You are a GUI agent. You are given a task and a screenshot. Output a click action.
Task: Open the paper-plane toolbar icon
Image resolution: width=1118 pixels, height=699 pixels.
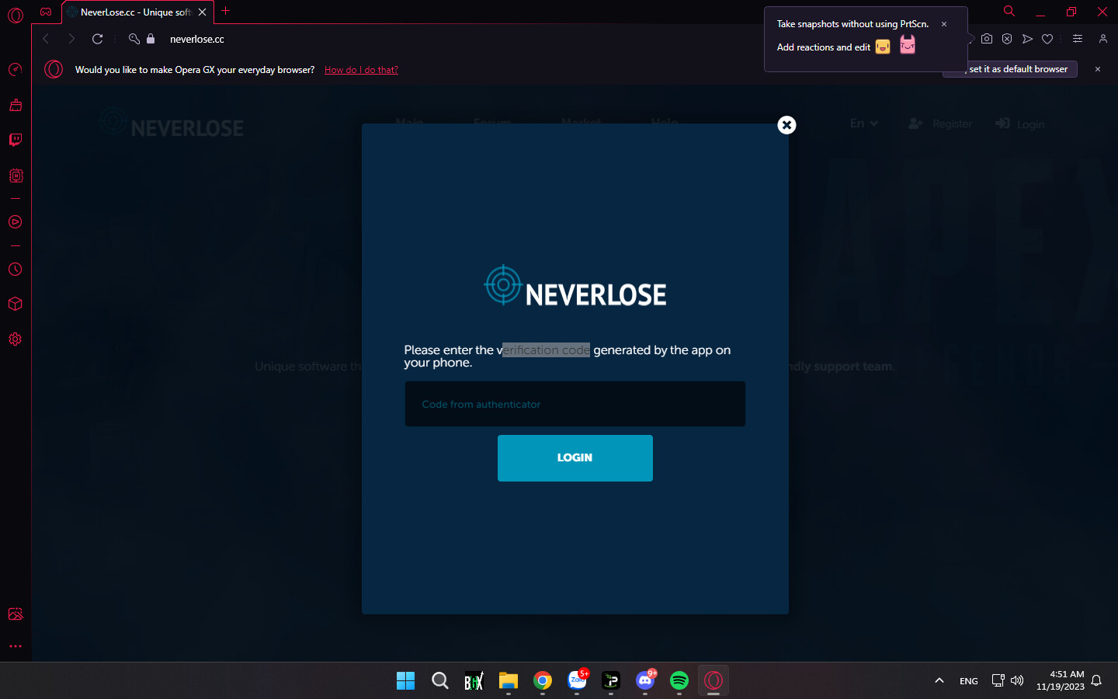[x=1027, y=39]
